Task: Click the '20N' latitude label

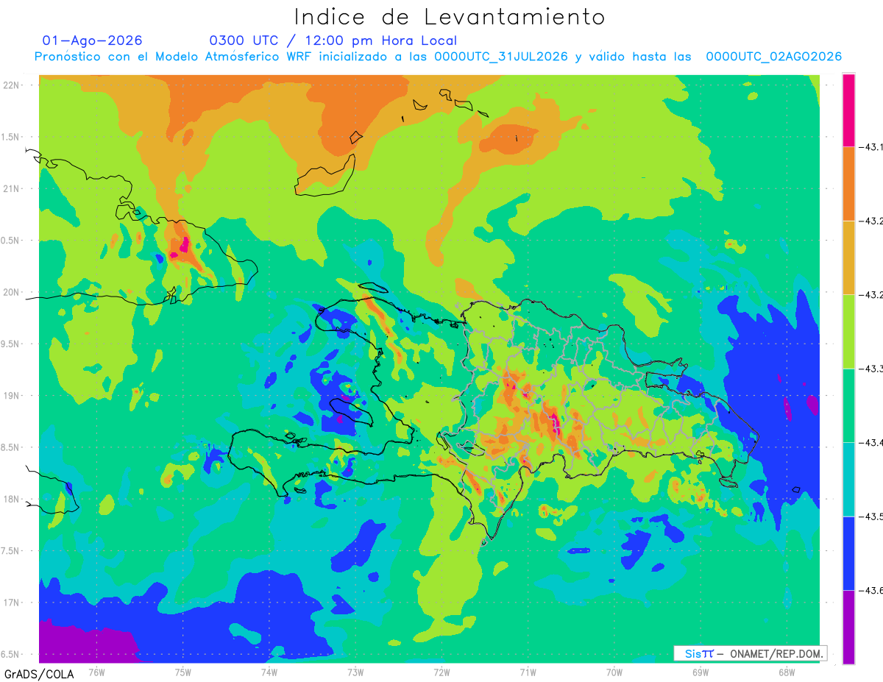Action: tap(11, 292)
